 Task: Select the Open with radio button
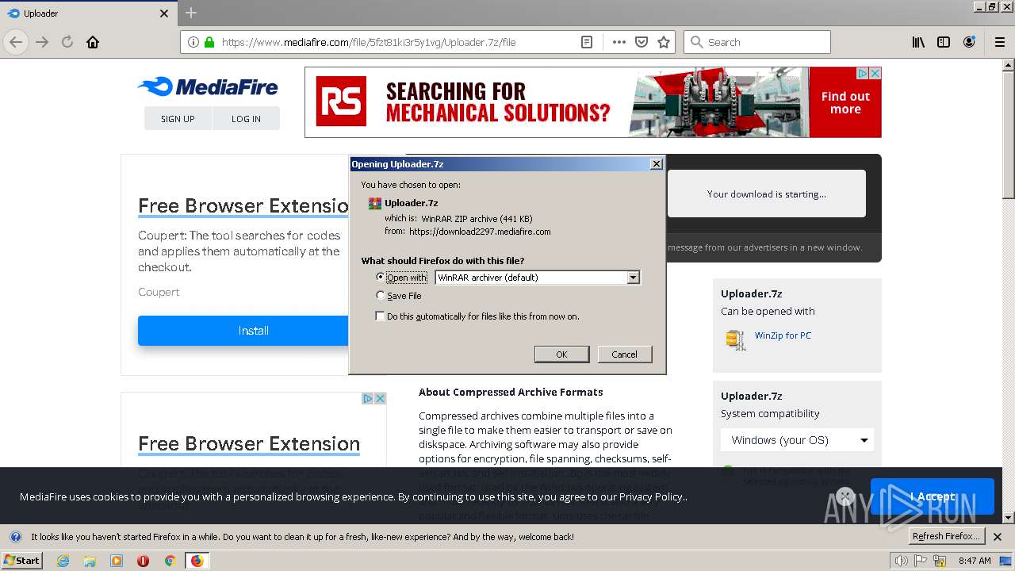[381, 277]
